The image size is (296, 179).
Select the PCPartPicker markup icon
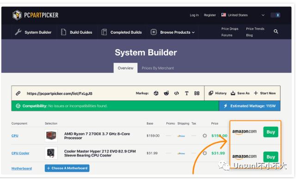(156, 93)
